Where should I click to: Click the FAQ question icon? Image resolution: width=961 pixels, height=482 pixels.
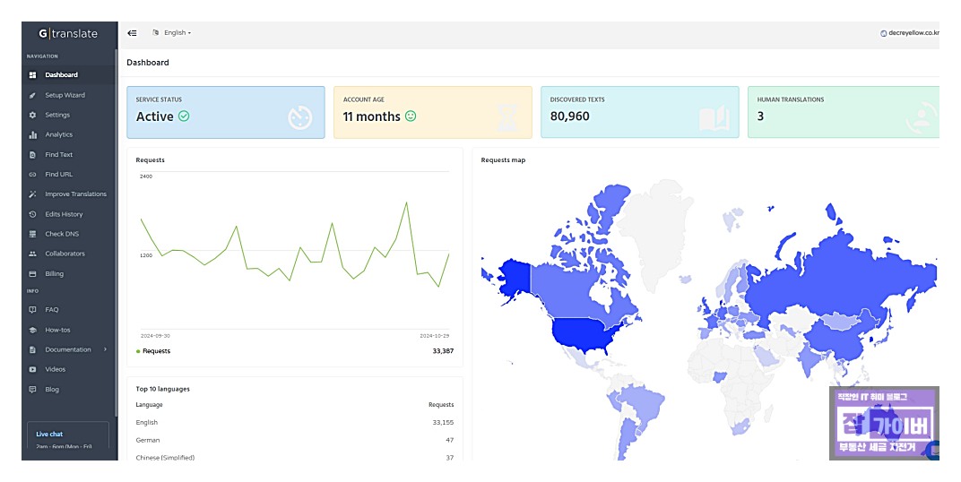pos(32,310)
